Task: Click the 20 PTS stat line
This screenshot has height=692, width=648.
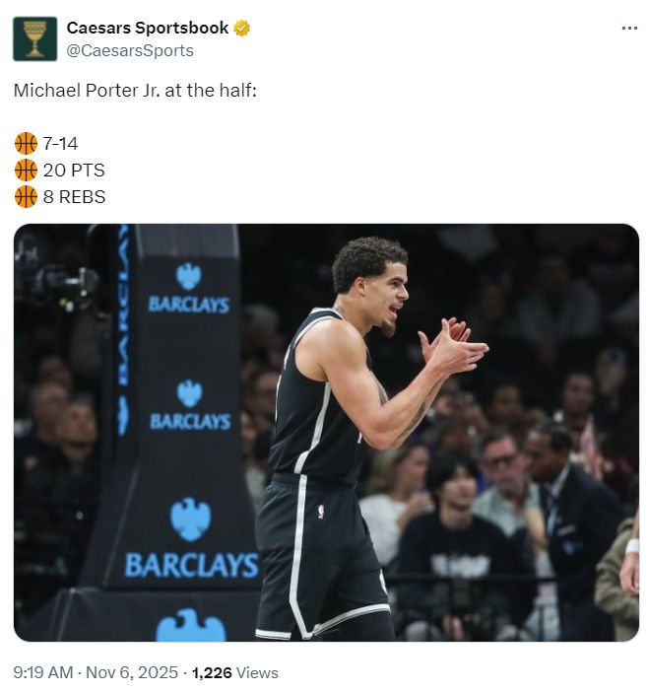Action: coord(74,171)
